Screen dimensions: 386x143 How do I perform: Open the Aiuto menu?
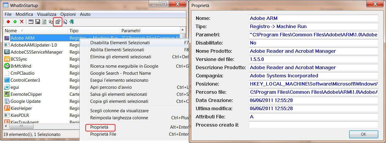pos(85,14)
